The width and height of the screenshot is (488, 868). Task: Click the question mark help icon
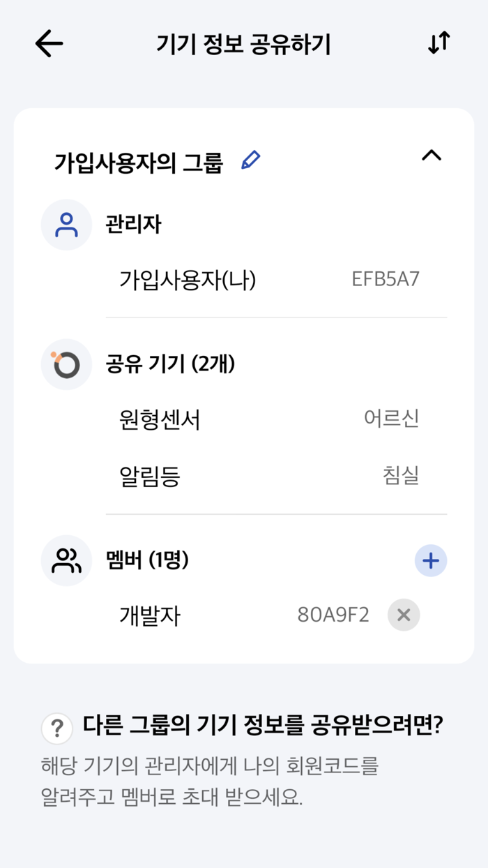click(x=56, y=730)
